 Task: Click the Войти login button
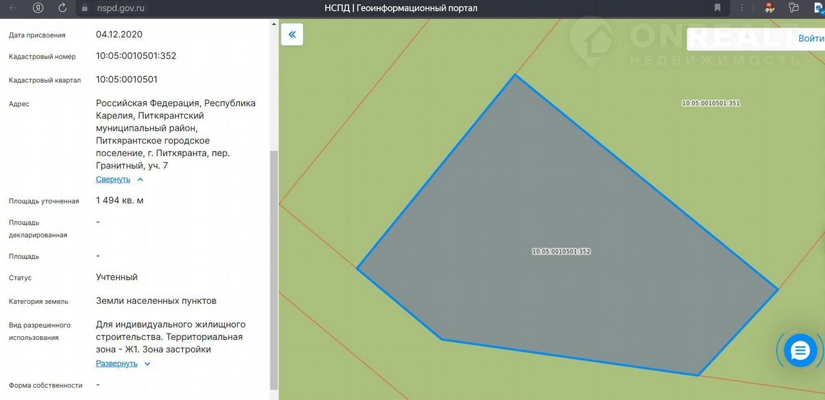(810, 39)
